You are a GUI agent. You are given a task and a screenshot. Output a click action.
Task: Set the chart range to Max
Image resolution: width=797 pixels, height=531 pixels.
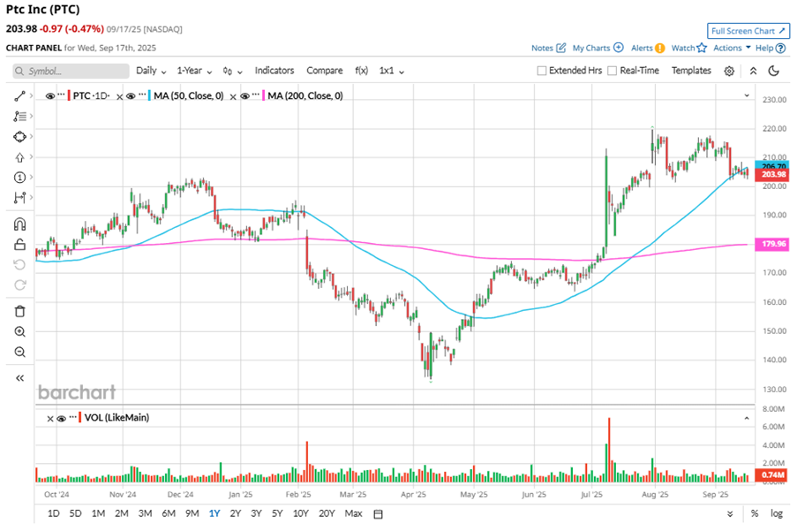pyautogui.click(x=353, y=513)
